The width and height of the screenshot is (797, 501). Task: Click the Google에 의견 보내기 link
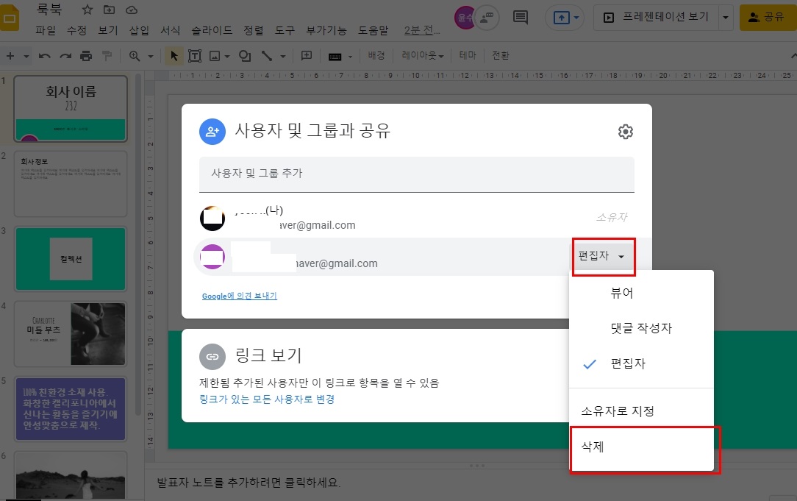point(238,296)
